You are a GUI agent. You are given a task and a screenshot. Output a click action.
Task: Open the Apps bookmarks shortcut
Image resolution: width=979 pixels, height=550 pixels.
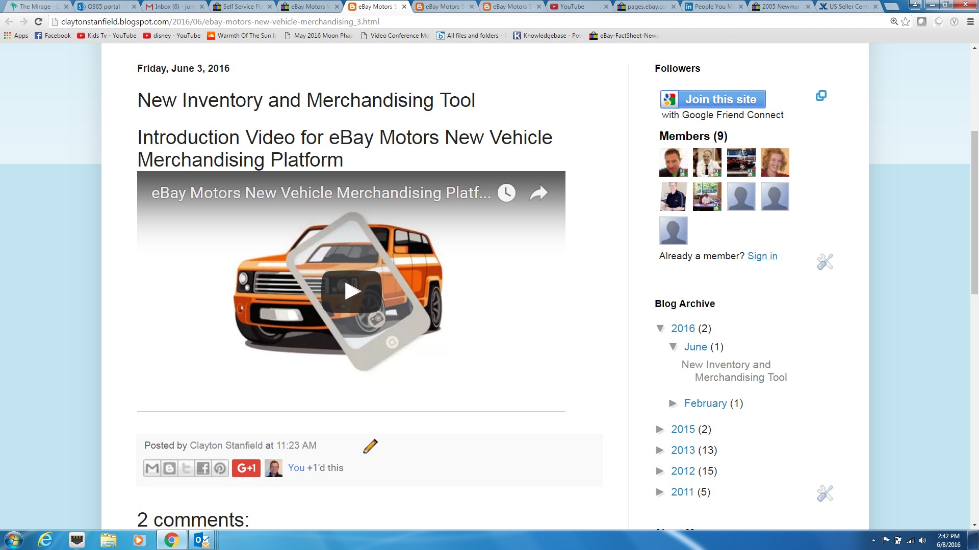coord(16,36)
